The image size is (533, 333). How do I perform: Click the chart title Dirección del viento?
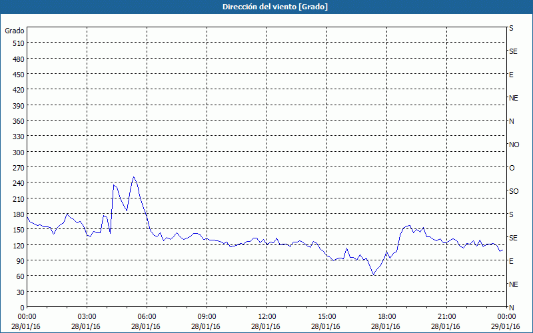[266, 7]
